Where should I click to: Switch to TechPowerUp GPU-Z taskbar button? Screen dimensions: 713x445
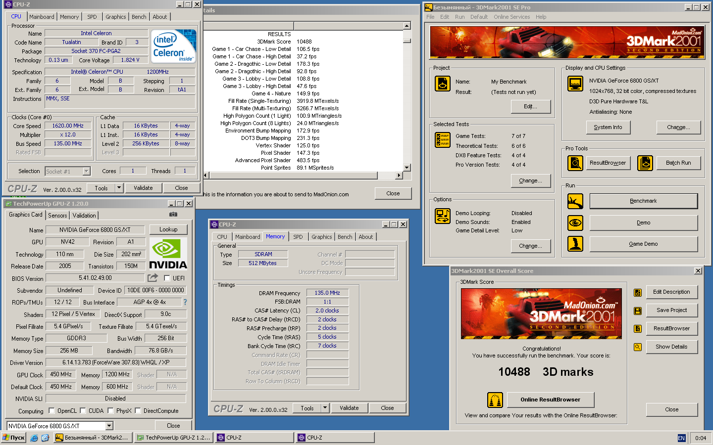tap(174, 438)
